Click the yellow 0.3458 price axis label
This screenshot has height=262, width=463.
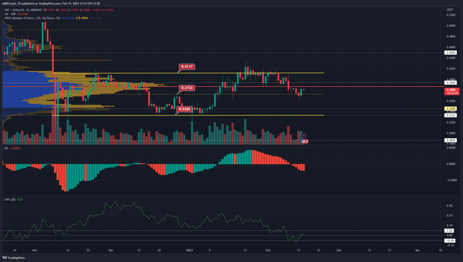point(451,109)
